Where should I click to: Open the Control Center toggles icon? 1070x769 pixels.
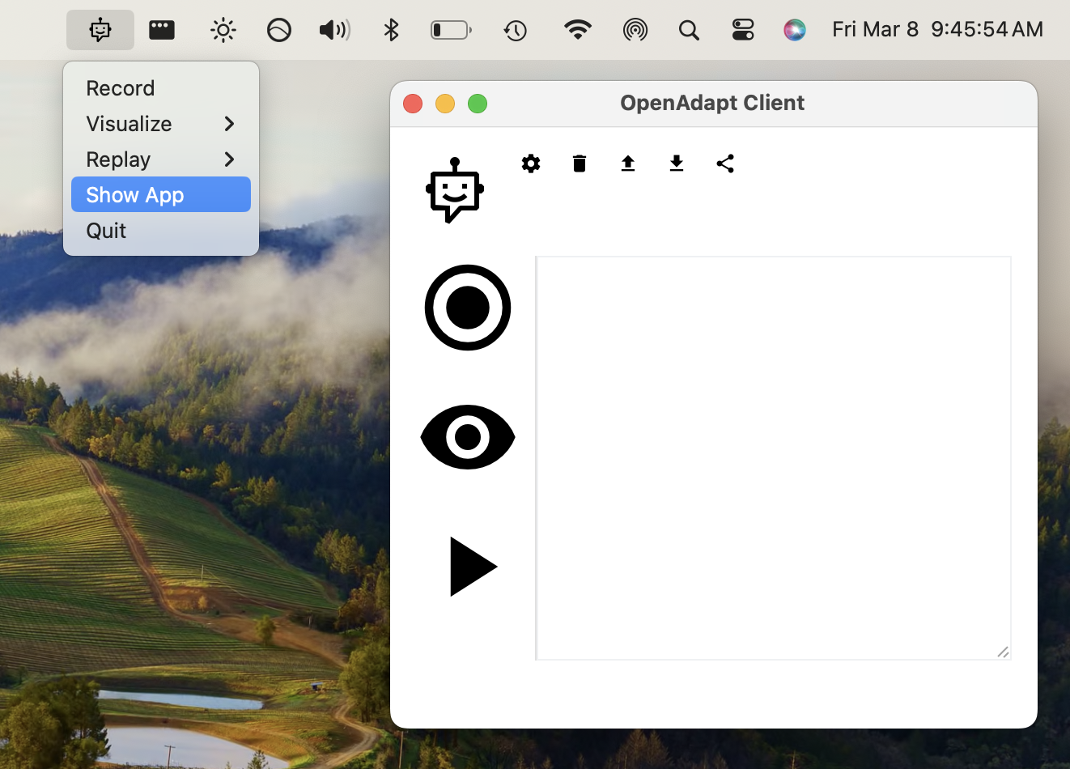coord(742,30)
